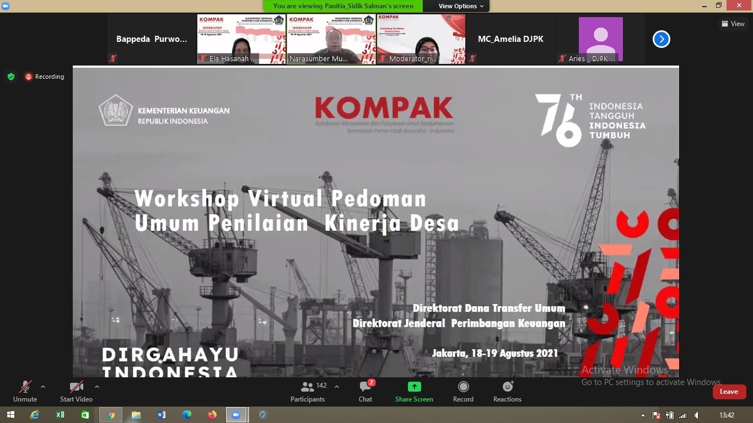Image resolution: width=753 pixels, height=423 pixels.
Task: Open the View Options dropdown
Action: [461, 6]
